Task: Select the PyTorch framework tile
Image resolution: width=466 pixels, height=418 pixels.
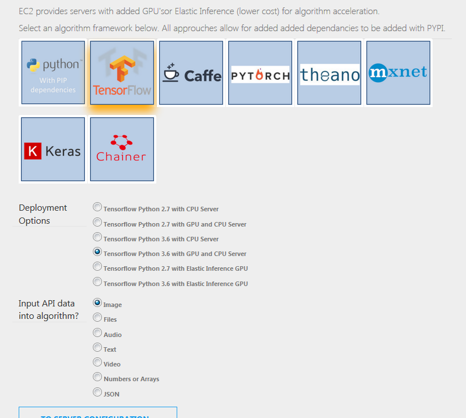Action: click(260, 72)
